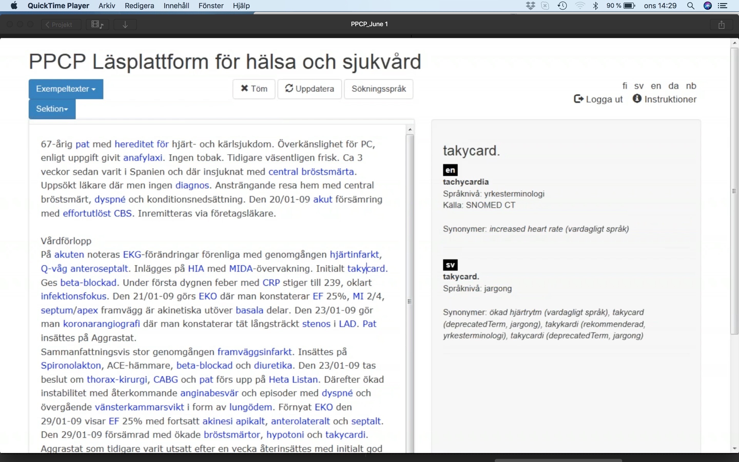The width and height of the screenshot is (739, 462).
Task: Click the term HIA
Action: click(196, 268)
